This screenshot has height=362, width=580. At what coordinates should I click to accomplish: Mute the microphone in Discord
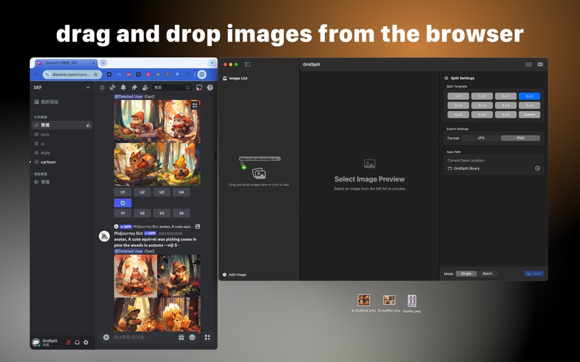68,342
